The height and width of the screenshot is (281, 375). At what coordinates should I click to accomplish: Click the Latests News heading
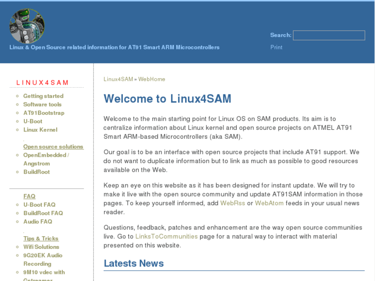[x=134, y=263]
